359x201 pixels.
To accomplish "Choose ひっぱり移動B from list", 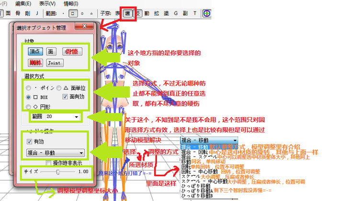I will click(x=197, y=196).
